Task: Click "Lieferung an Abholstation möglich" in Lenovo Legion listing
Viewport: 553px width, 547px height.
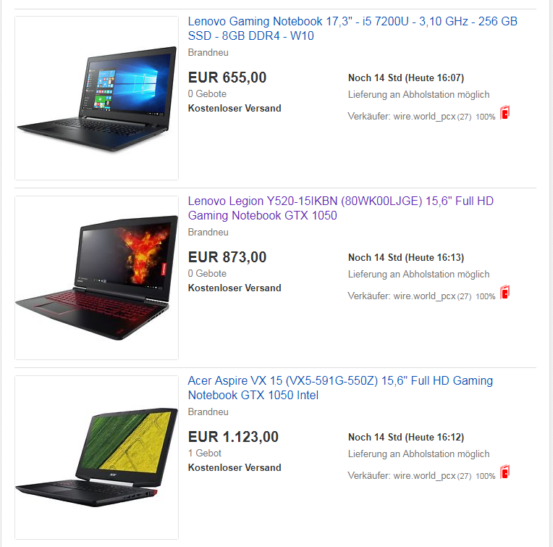Action: pos(418,274)
